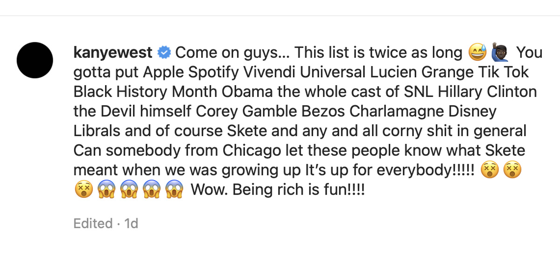560x257 pixels.
Task: Open the black circular profile avatar
Action: tap(35, 60)
